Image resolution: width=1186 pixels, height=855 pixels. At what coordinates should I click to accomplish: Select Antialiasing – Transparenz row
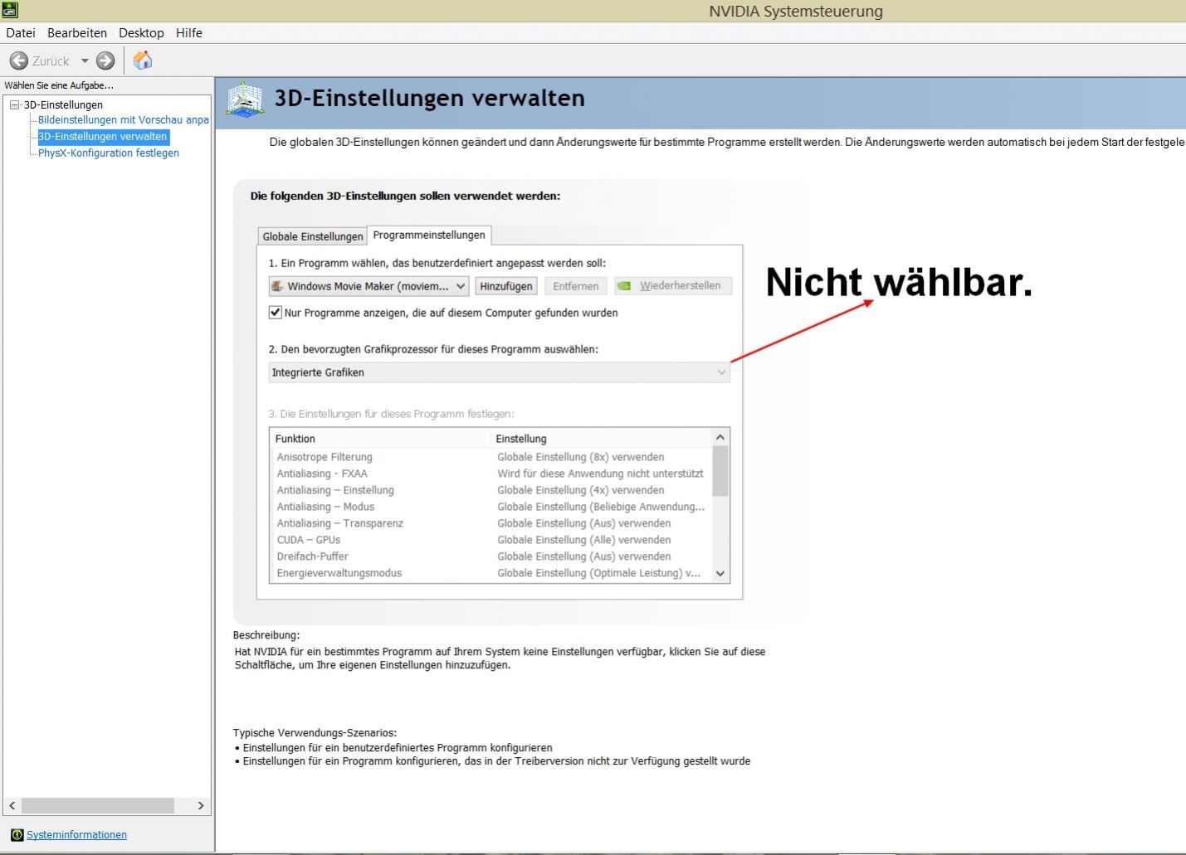tap(491, 523)
